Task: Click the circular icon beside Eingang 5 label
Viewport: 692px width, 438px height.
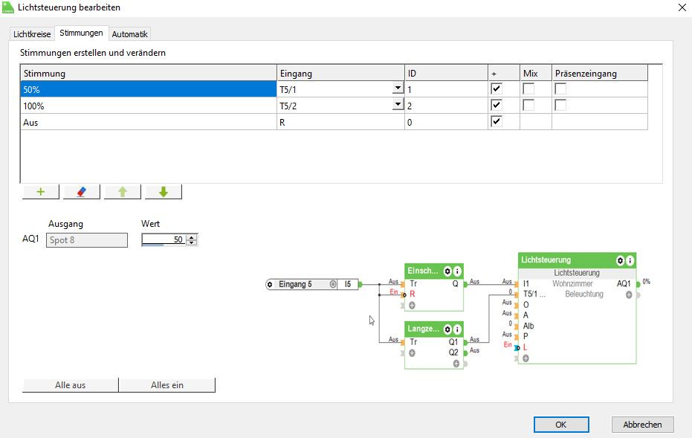Action: click(333, 284)
